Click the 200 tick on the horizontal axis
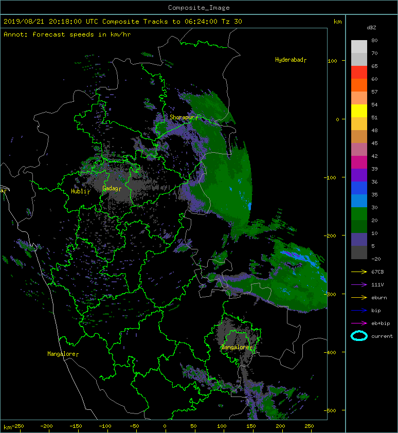 (280, 426)
